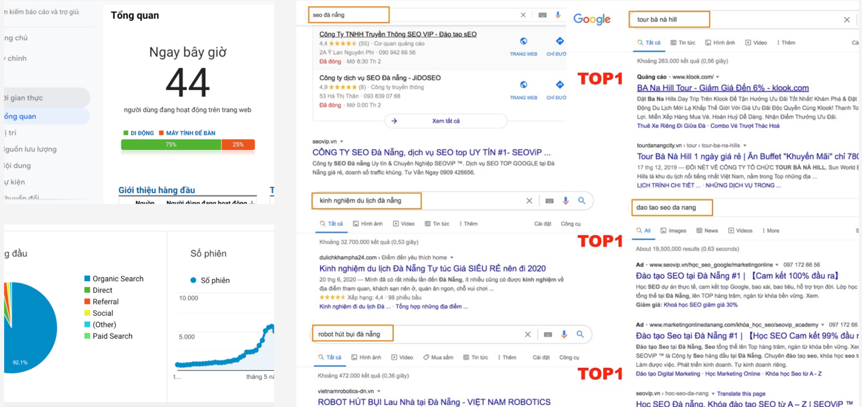
Task: Open 'Kinh nghiệm du lịch Đà Nẵng Tự túc' result
Action: 433,268
